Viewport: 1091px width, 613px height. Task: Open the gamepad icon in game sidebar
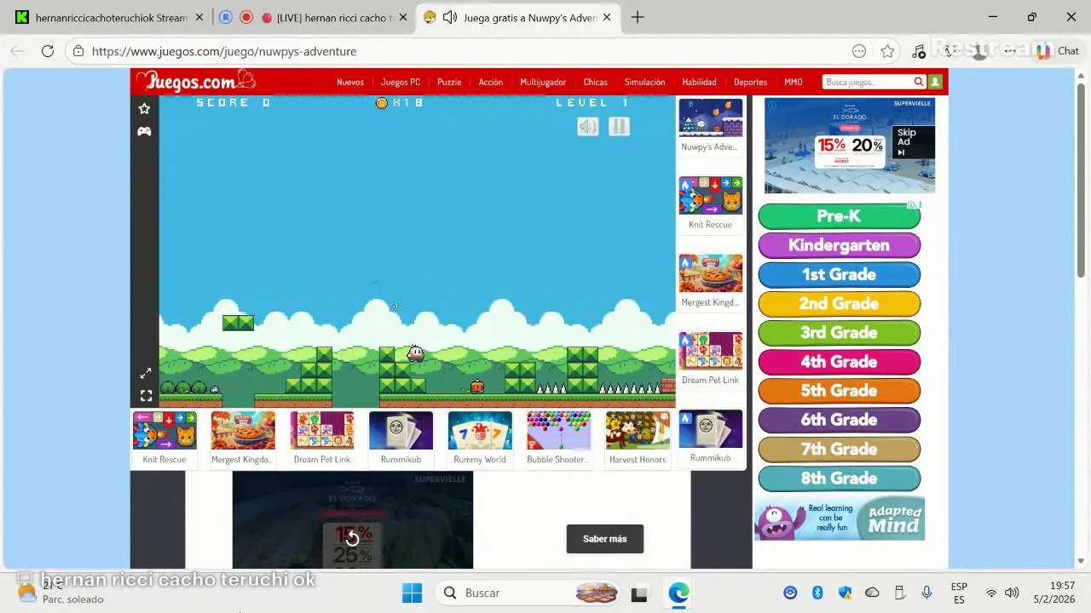click(144, 131)
